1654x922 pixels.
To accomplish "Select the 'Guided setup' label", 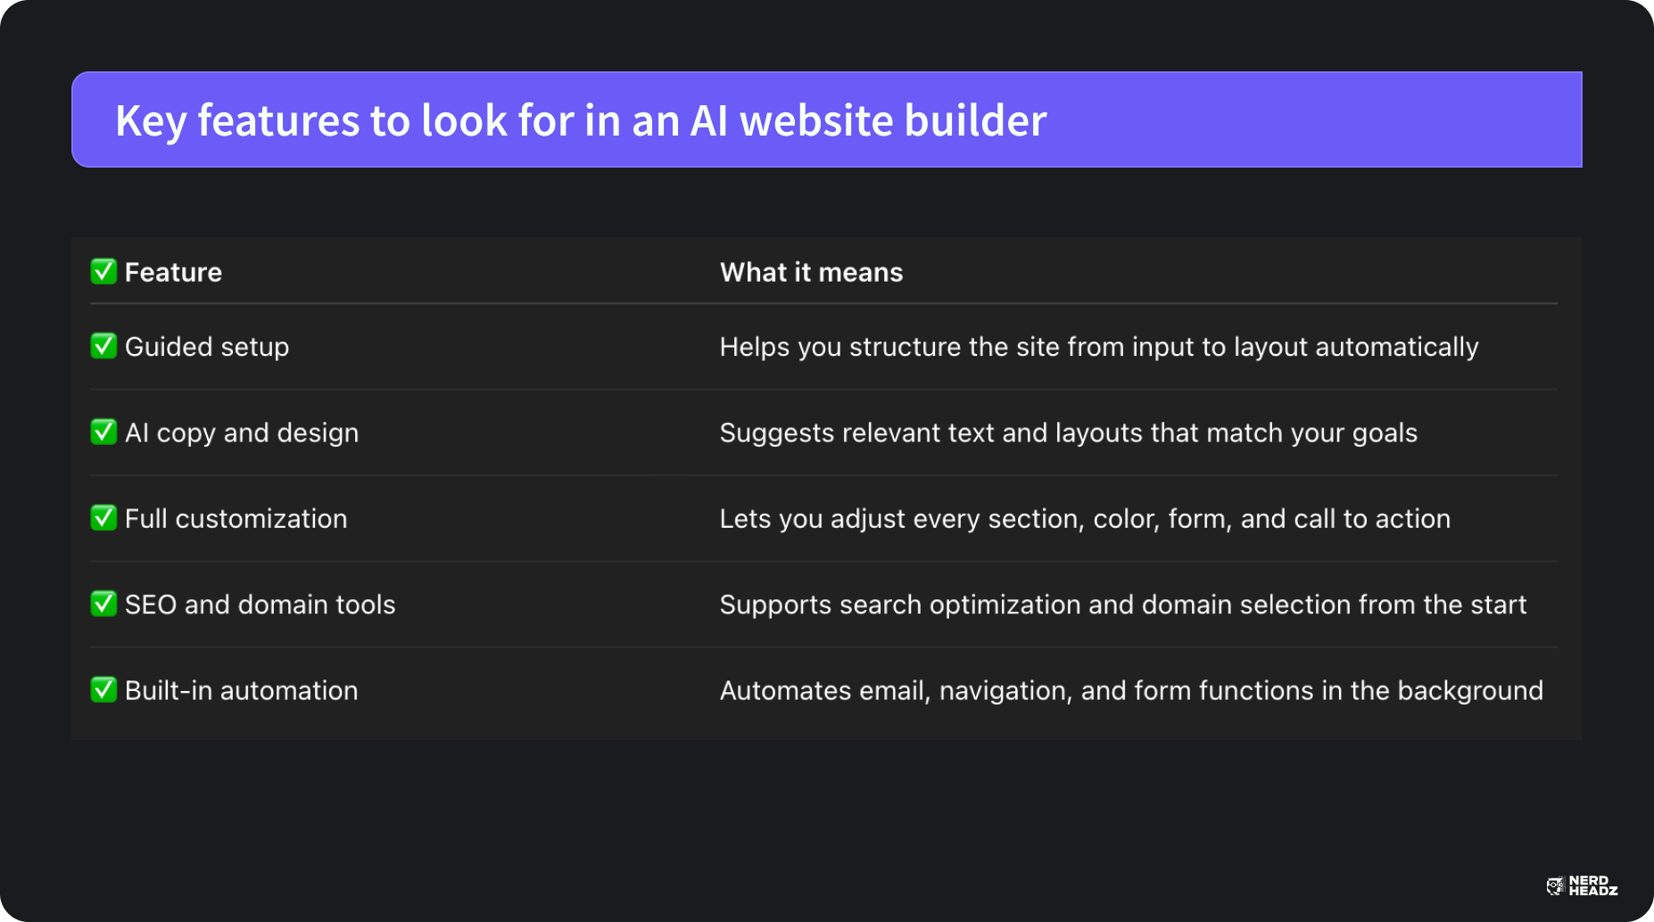I will tap(207, 347).
